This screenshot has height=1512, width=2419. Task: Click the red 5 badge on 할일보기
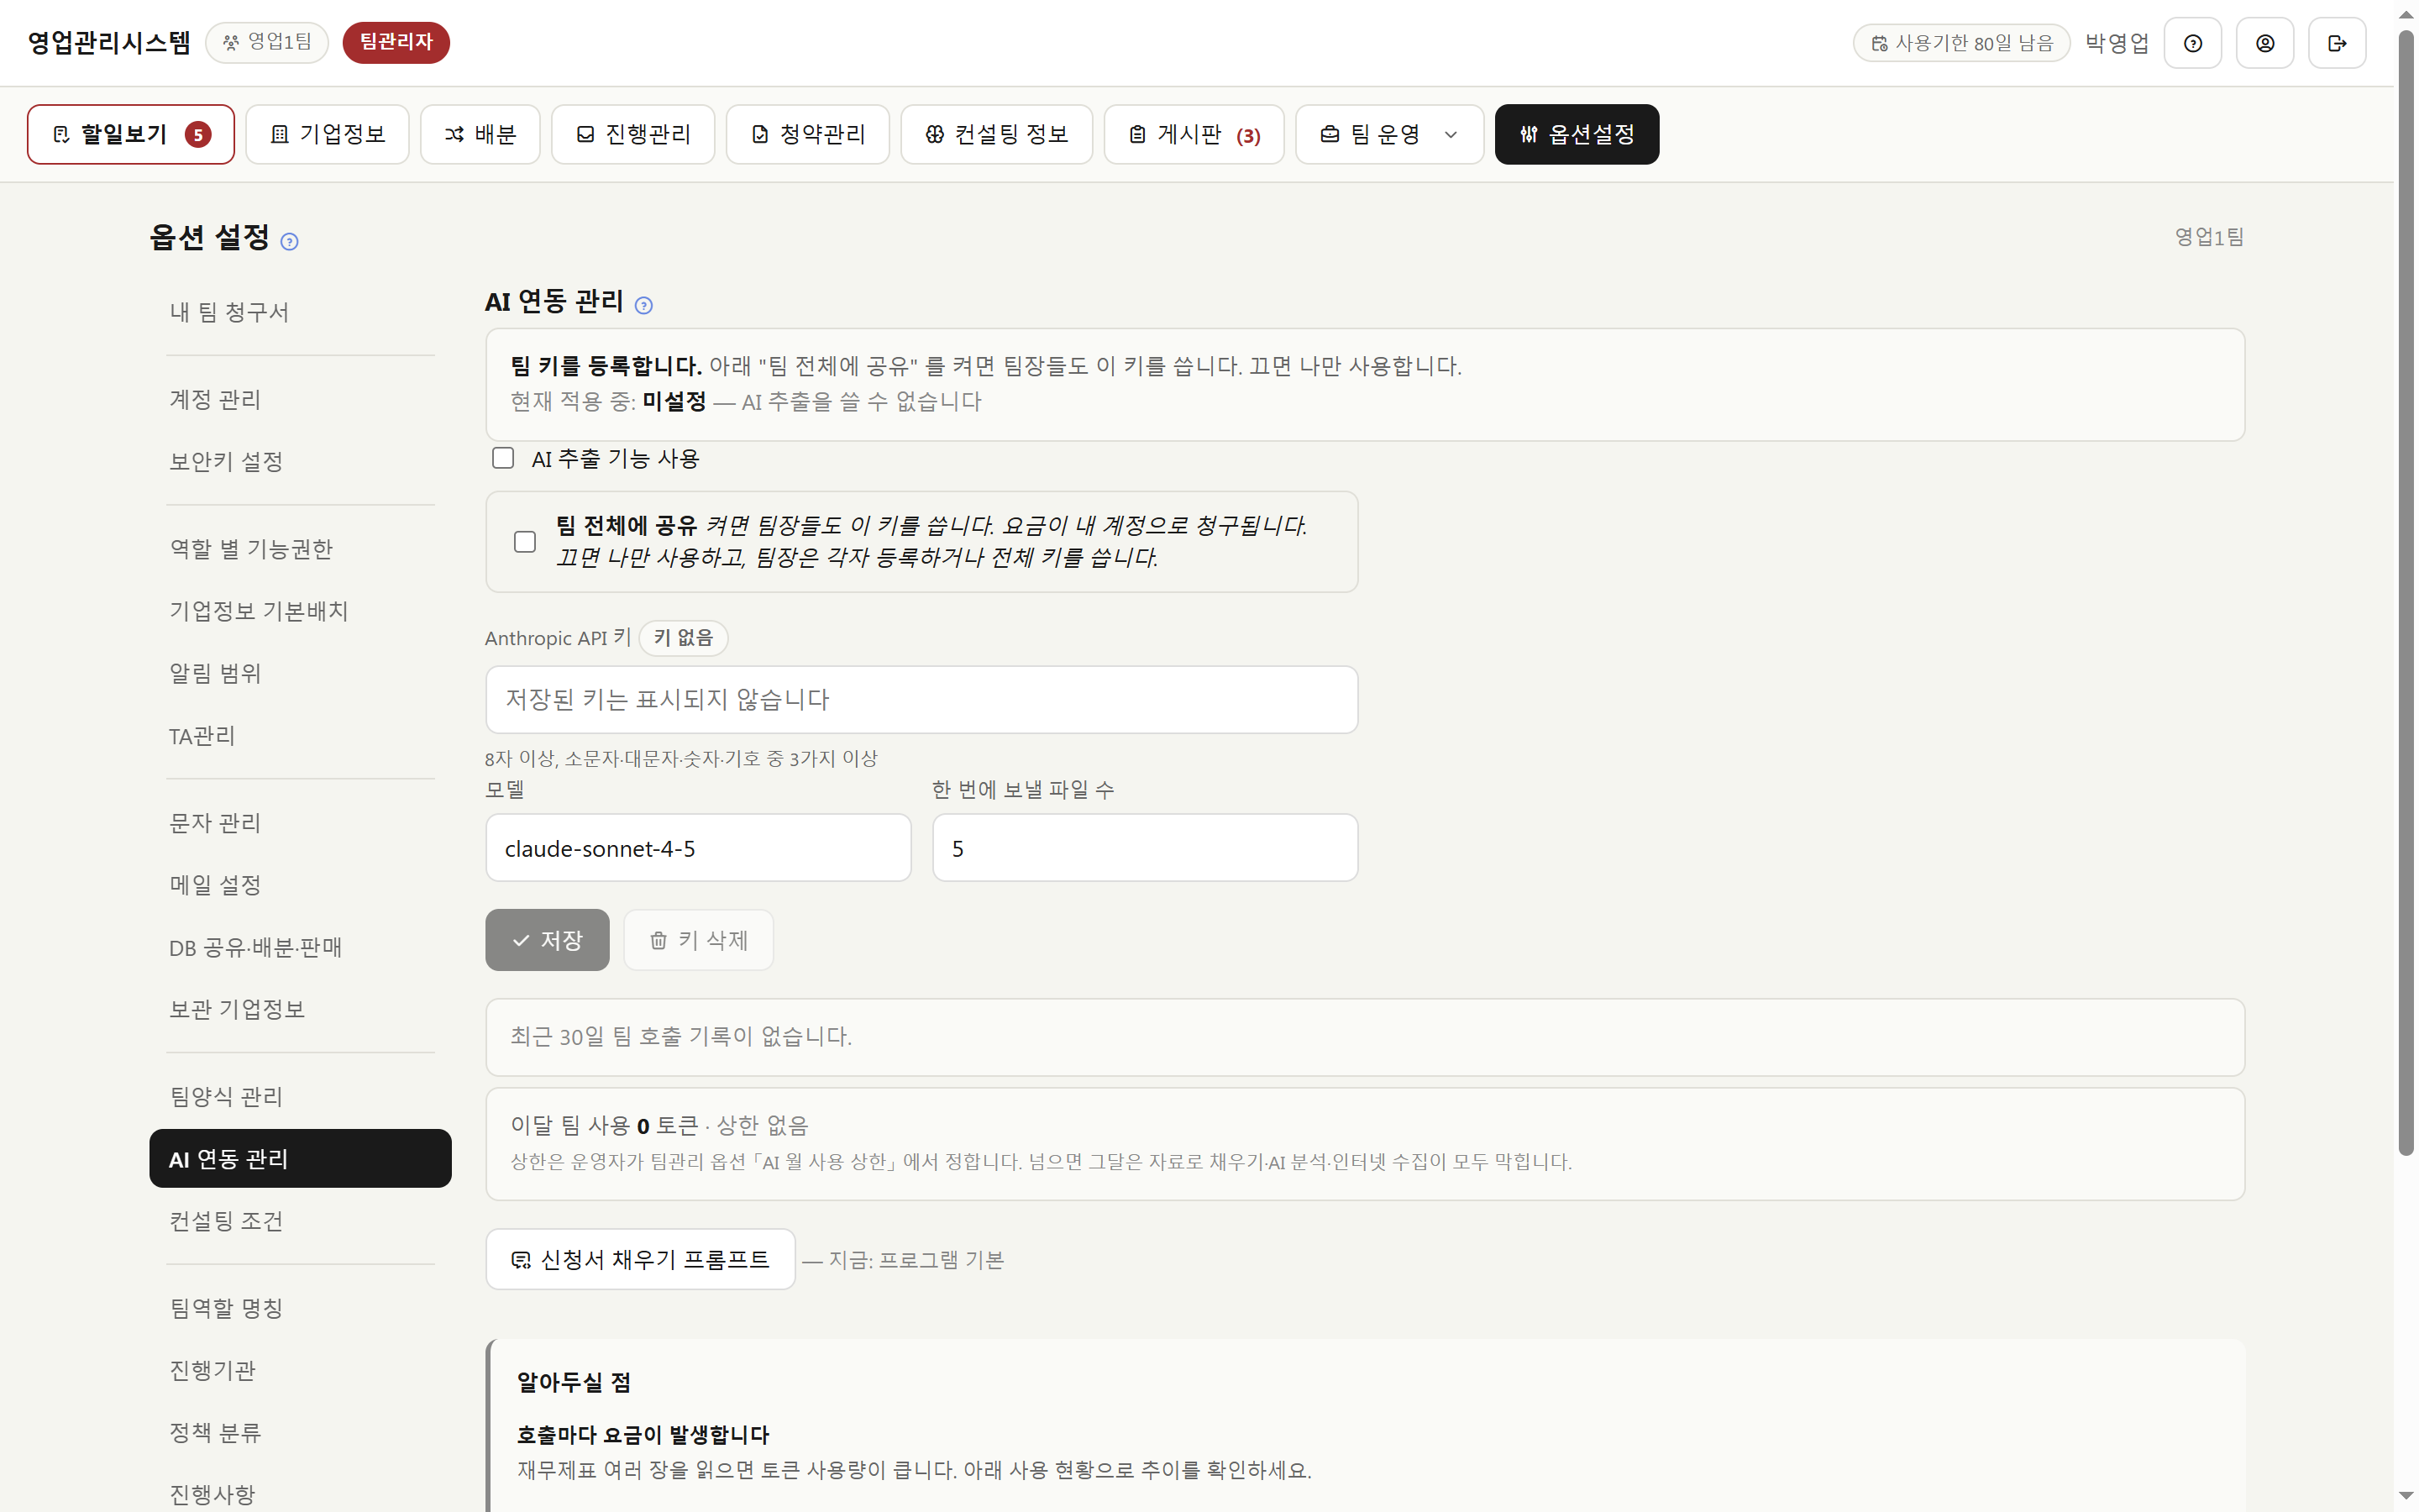[198, 134]
